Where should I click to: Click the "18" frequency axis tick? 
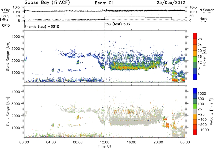[18, 16]
